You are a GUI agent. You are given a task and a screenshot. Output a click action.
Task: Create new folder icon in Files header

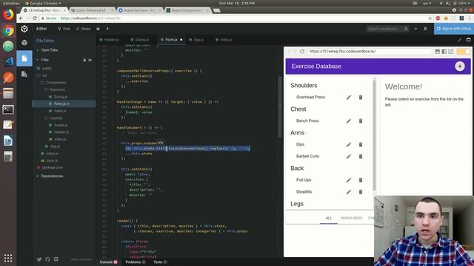(x=90, y=60)
